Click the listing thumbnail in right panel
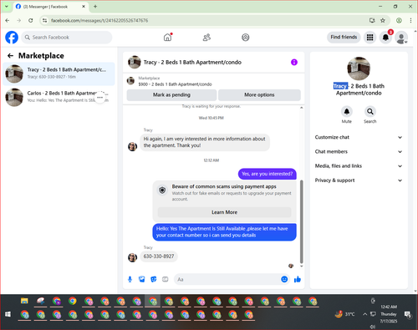 click(359, 69)
